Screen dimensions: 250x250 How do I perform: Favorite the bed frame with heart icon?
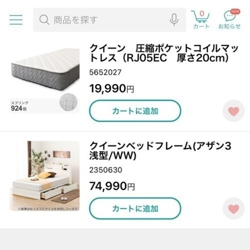pos(233,208)
